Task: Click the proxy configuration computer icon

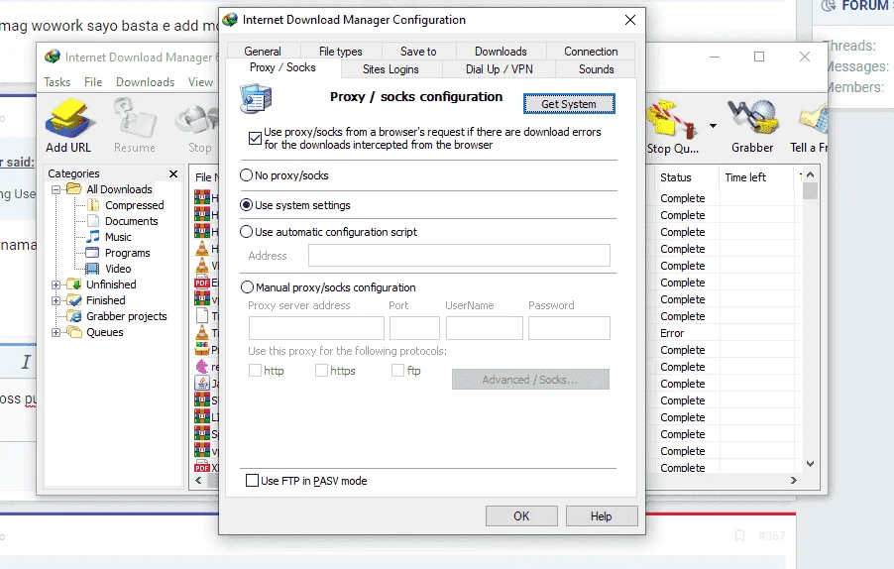Action: 256,98
